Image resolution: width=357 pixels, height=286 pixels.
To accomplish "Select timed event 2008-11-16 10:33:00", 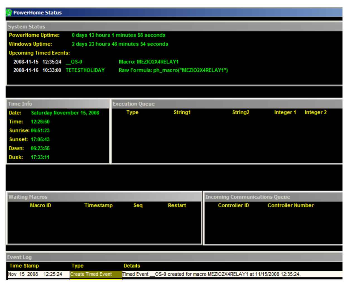I will (37, 70).
